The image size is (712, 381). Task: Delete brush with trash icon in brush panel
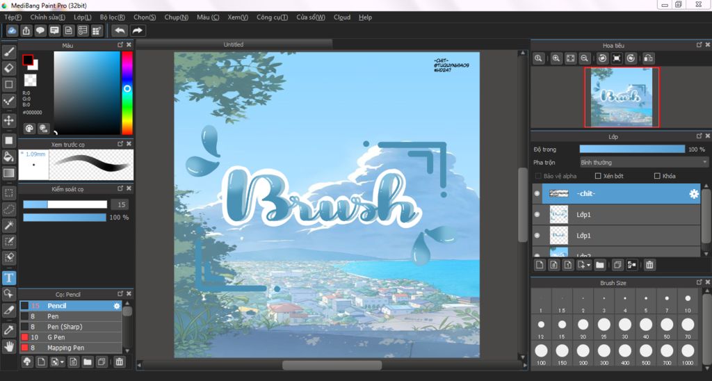click(120, 362)
